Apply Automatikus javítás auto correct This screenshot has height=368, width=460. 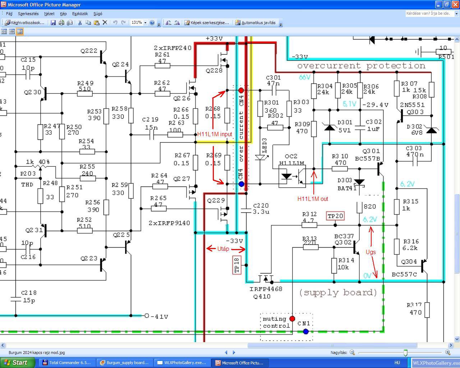256,23
